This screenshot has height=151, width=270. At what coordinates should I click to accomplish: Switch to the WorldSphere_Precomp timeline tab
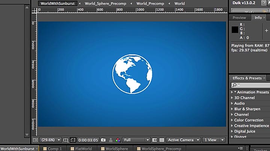pyautogui.click(x=159, y=149)
